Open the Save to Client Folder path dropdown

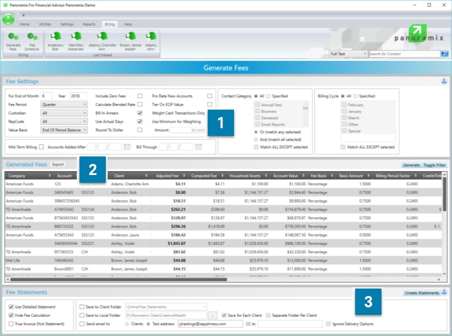tap(166, 307)
